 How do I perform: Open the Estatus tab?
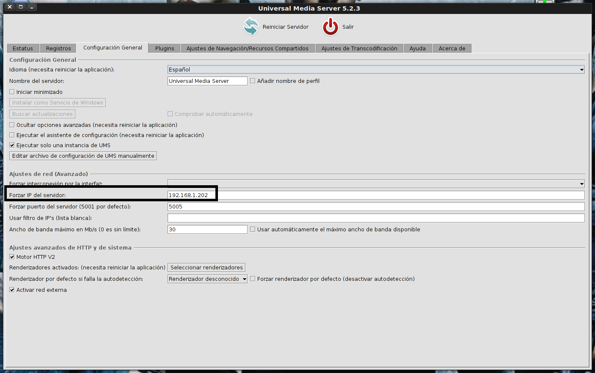[x=23, y=48]
